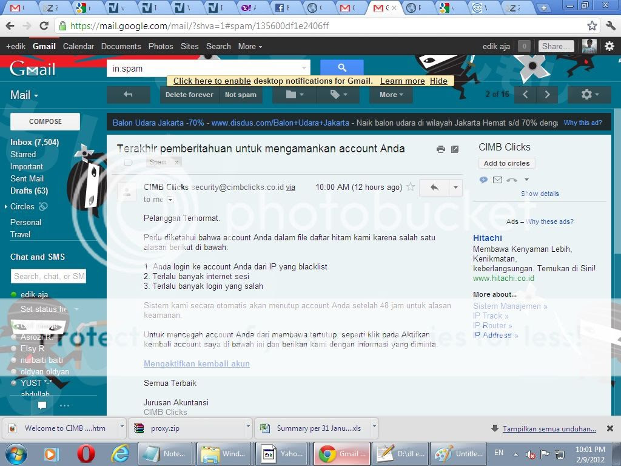Click the blue search magnifier button
The width and height of the screenshot is (621, 466).
342,68
